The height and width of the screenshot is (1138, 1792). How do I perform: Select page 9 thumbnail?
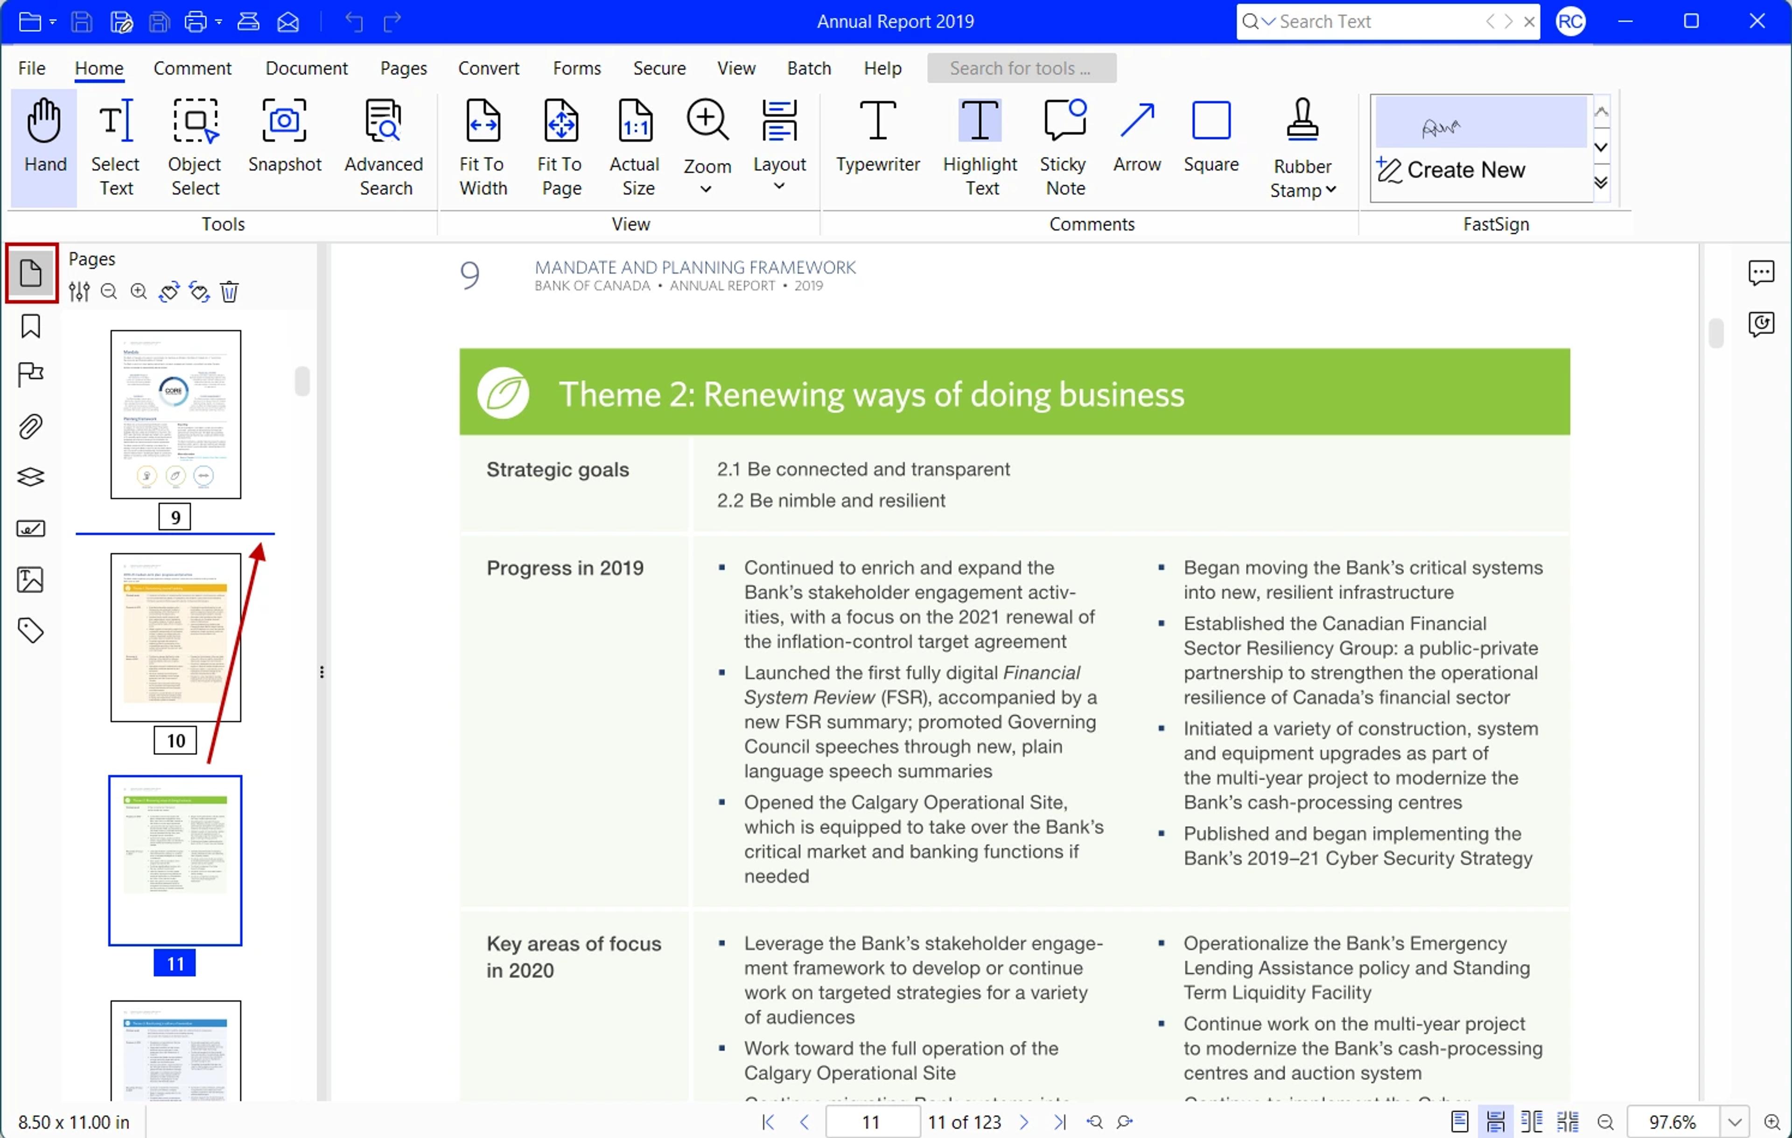coord(175,415)
